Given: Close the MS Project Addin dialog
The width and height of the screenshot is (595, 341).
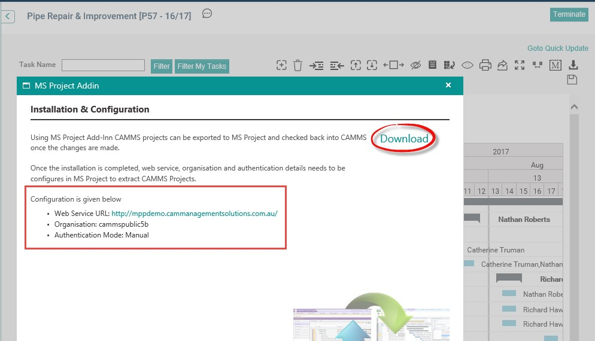Looking at the screenshot, I should tap(448, 85).
